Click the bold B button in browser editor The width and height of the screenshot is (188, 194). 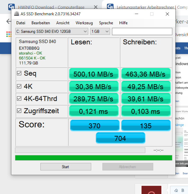tap(183, 190)
